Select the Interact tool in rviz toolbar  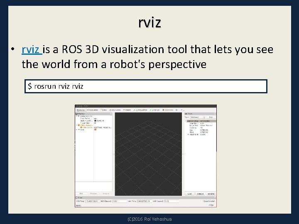[81, 110]
